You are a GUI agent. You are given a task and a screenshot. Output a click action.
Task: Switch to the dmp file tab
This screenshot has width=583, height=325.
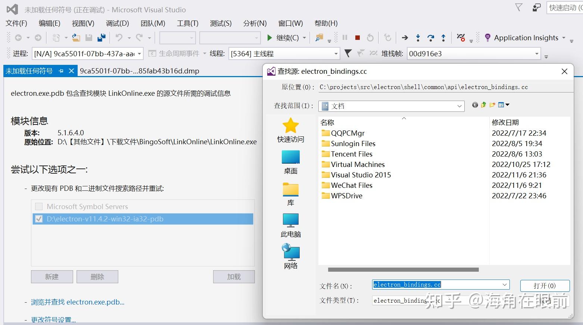pos(139,71)
